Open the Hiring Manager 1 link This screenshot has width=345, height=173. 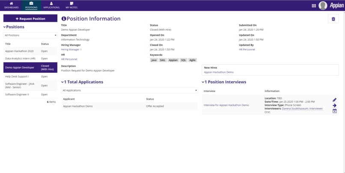click(x=71, y=49)
